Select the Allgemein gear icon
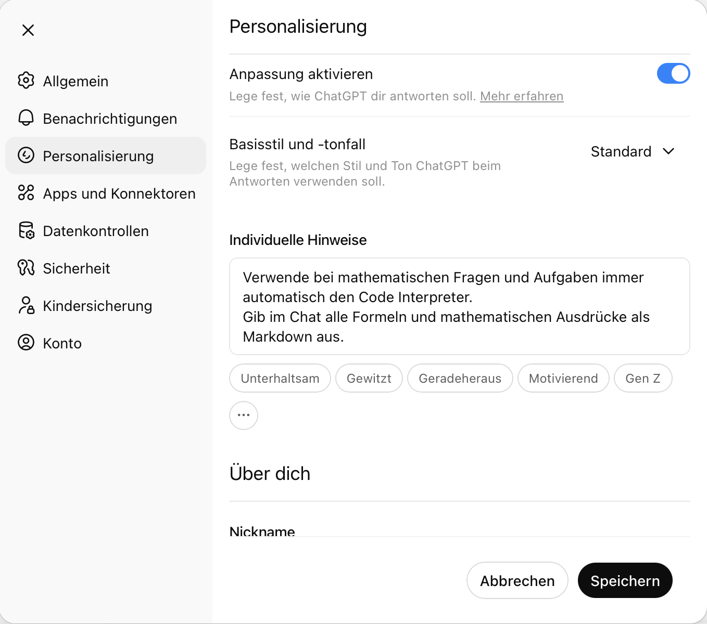The width and height of the screenshot is (707, 624). pos(26,81)
